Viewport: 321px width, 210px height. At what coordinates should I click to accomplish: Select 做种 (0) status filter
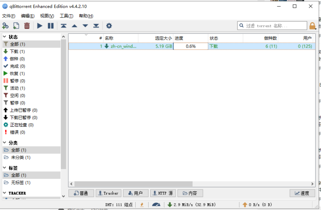(x=32, y=59)
